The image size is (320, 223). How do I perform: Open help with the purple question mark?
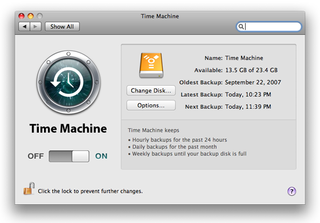pos(291,192)
